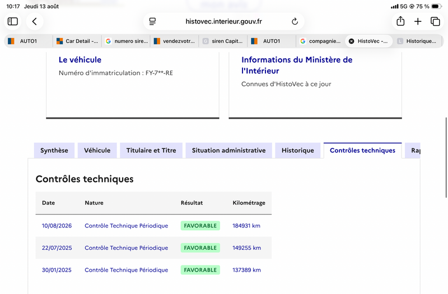Viewport: 448px width, 294px height.
Task: Click the FAVORABLE badge for 149255 km
Action: click(x=200, y=248)
